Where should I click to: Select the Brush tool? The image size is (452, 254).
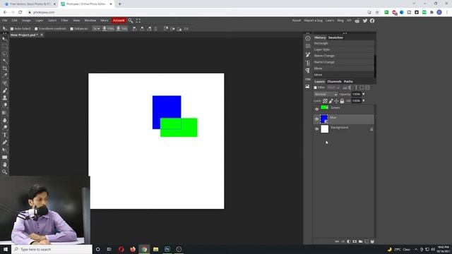(x=5, y=90)
